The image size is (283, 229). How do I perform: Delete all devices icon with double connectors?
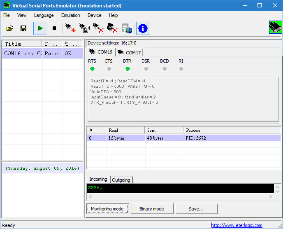(112, 28)
